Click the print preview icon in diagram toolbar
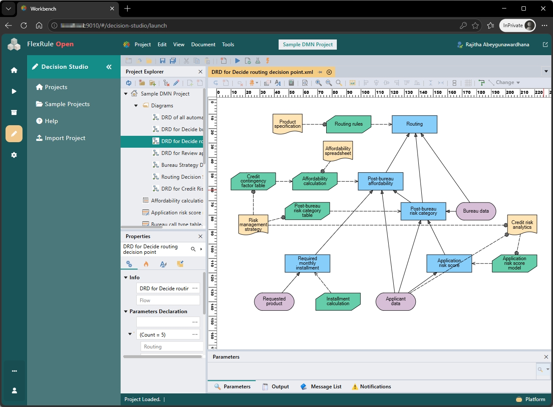553x407 pixels. pos(305,83)
